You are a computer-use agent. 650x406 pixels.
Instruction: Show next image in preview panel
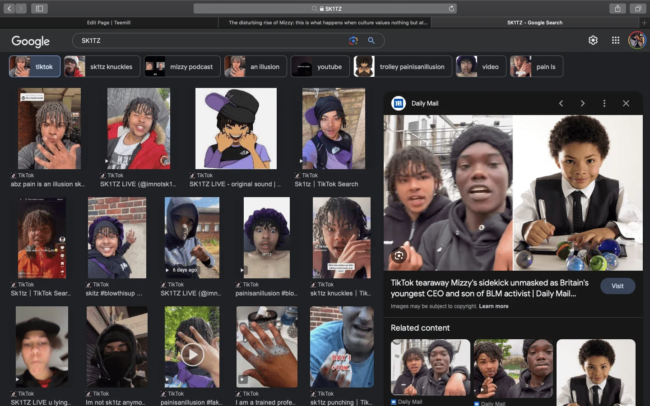tap(582, 103)
